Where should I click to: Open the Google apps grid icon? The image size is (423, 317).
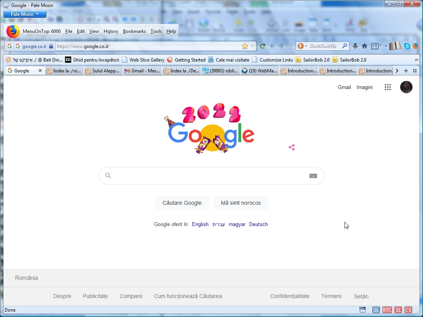[388, 87]
